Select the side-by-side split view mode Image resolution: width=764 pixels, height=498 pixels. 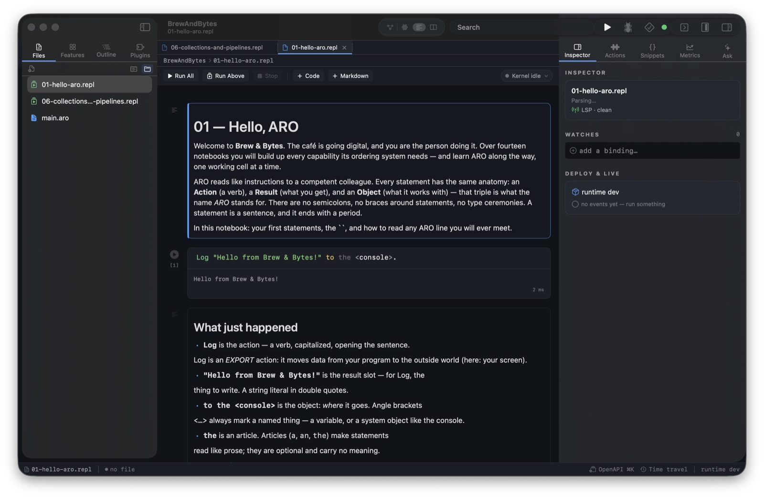pos(434,27)
